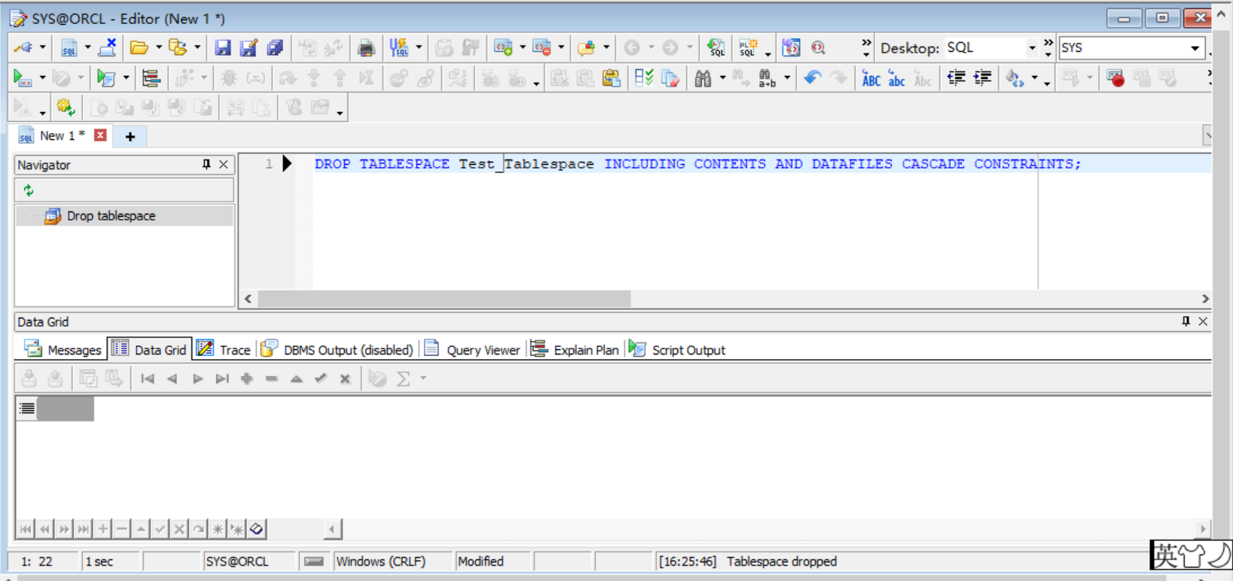Click the binoculars Find icon
Screen dimensions: 1233x581
(703, 78)
